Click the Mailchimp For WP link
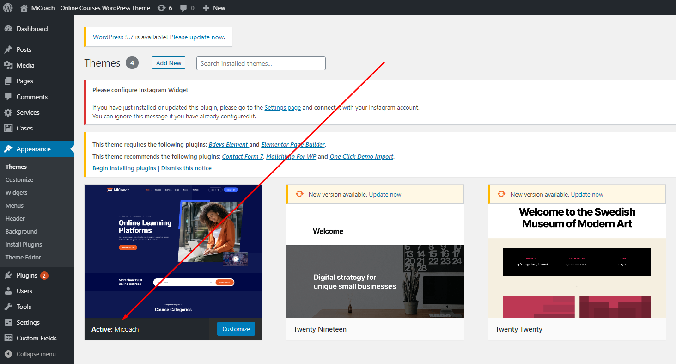 [291, 156]
